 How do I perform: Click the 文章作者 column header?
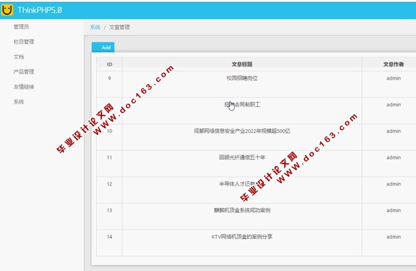[x=393, y=64]
